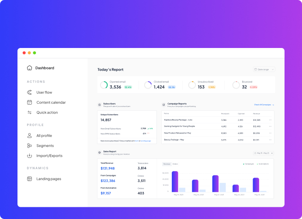Screen dimensions: 302x219
Task: Open options menu for Beauty Package – May row
Action: pos(270,140)
